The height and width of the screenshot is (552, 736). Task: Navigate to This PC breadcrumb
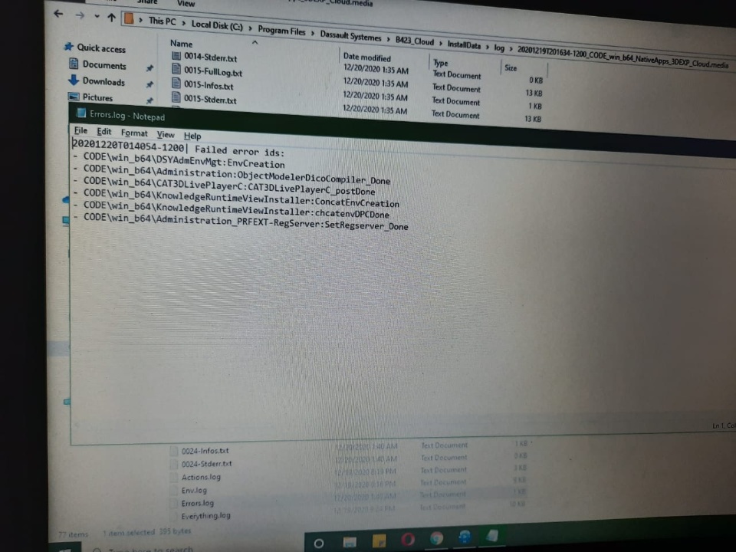point(162,21)
